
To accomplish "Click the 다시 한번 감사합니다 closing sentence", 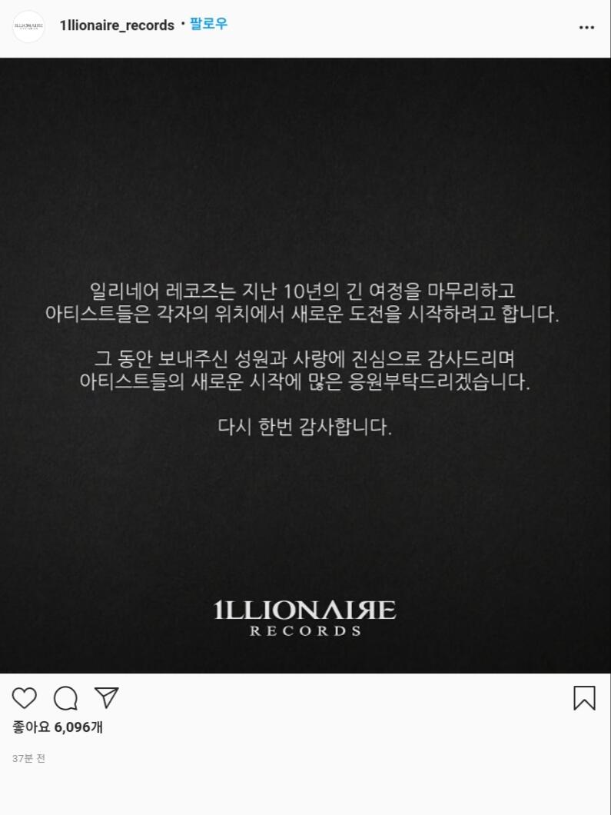I will 304,427.
